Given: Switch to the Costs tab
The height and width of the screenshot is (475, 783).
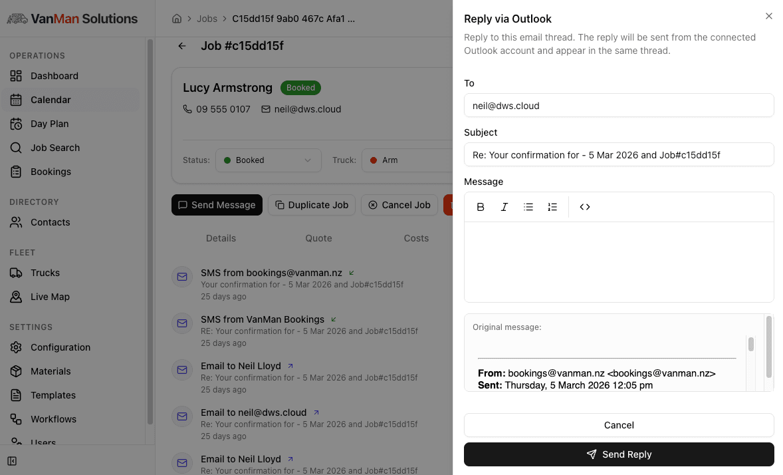Looking at the screenshot, I should (x=416, y=238).
